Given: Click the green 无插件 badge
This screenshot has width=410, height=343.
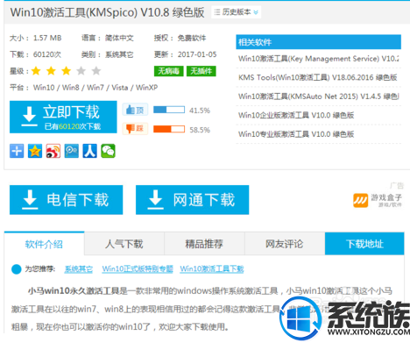Looking at the screenshot, I should [201, 71].
